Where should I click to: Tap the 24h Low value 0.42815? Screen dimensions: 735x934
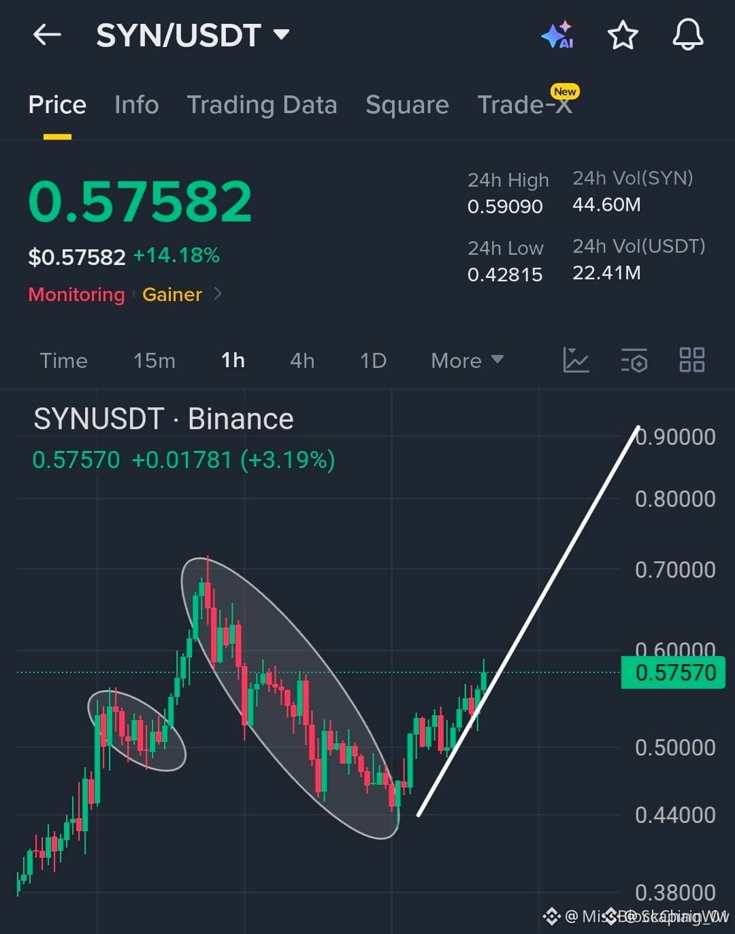coord(505,275)
